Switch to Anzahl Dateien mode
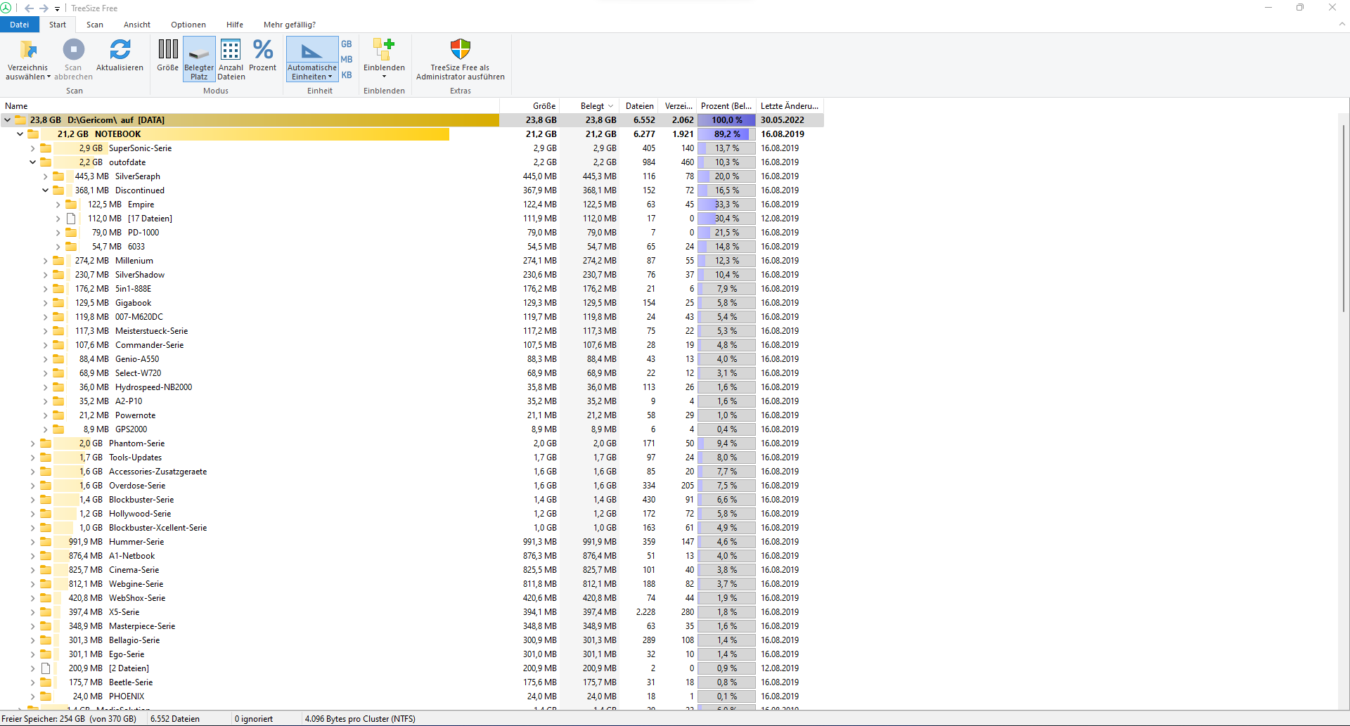Screen dimensions: 1350x726 point(231,59)
